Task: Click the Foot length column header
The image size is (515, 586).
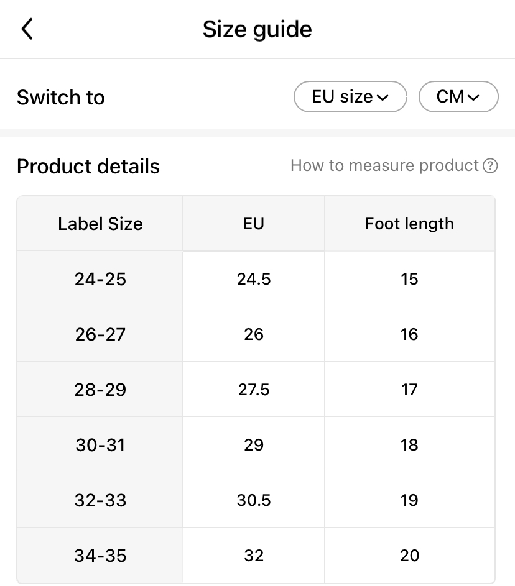Action: pos(409,224)
